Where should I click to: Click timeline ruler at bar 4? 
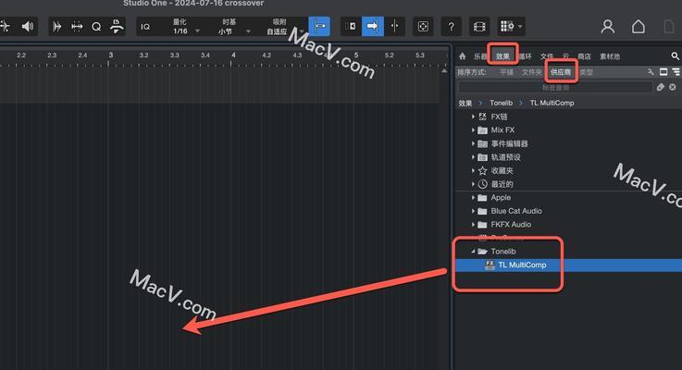tap(233, 55)
